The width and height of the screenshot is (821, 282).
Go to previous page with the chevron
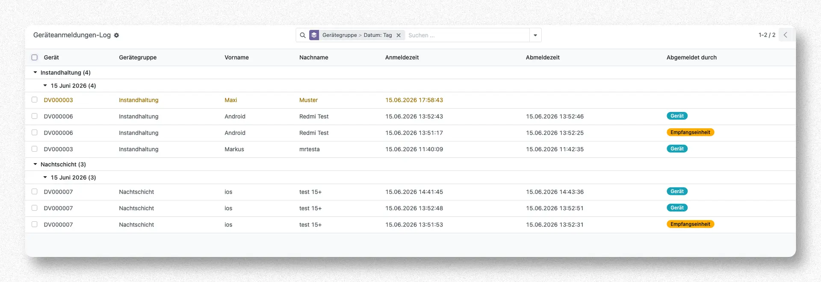785,35
